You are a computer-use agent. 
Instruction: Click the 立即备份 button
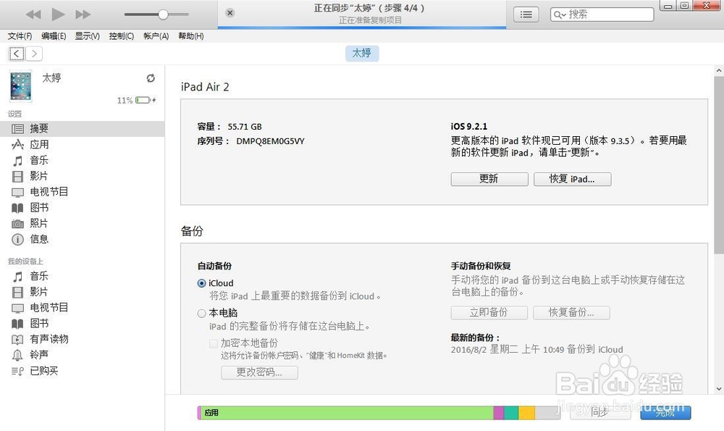(489, 313)
